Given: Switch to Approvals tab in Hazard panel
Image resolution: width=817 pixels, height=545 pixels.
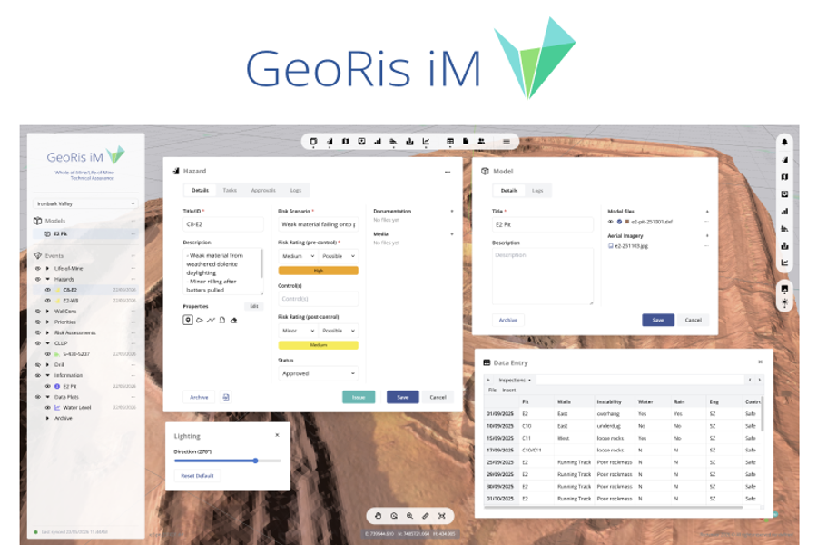Looking at the screenshot, I should pyautogui.click(x=263, y=191).
